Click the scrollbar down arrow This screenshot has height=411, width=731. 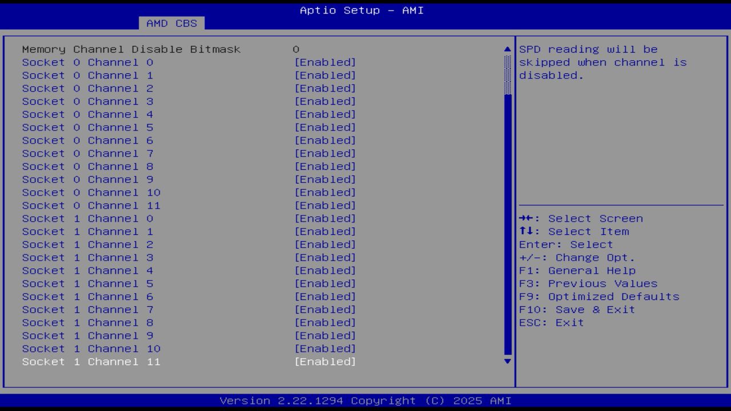[x=507, y=361]
